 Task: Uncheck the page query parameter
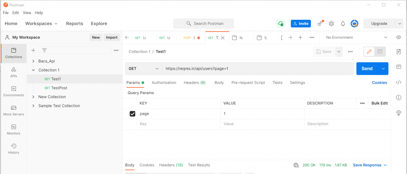[132, 114]
